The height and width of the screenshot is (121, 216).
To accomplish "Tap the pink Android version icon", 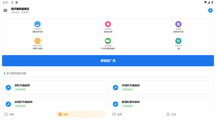I will [x=108, y=24].
